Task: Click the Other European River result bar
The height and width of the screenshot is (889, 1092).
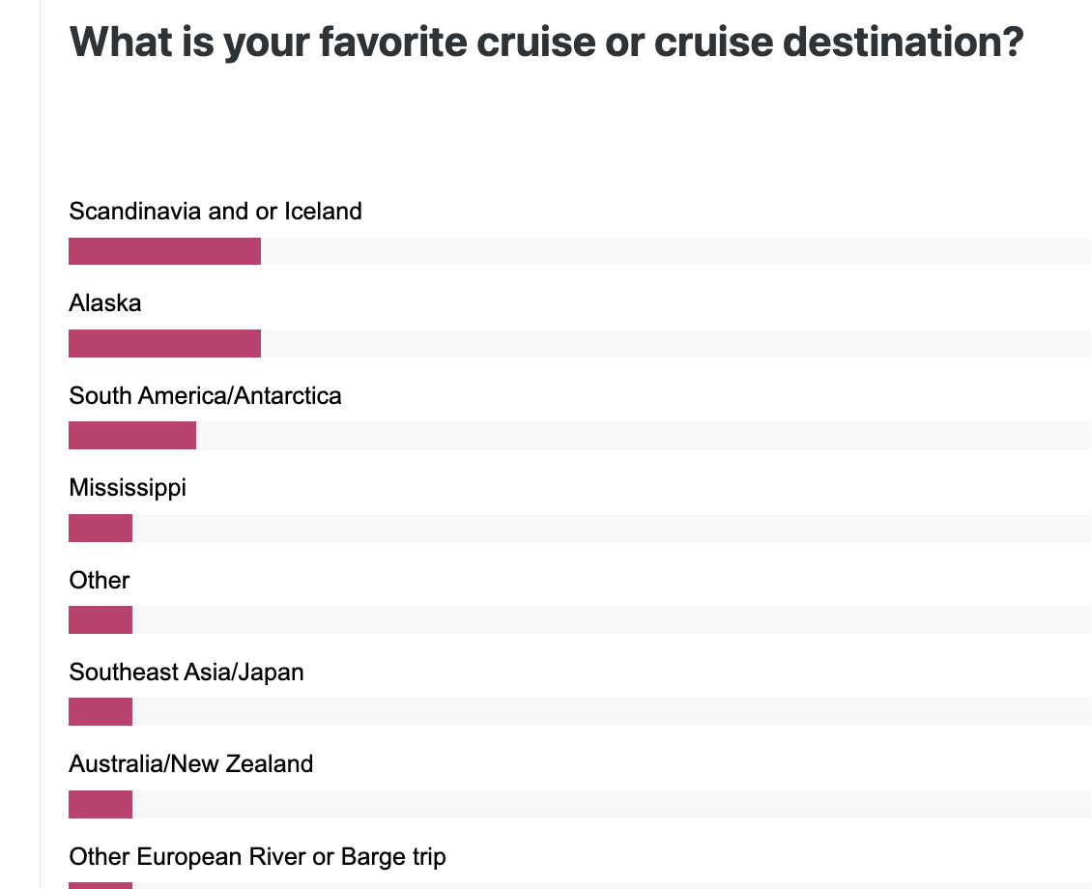Action: 101,885
